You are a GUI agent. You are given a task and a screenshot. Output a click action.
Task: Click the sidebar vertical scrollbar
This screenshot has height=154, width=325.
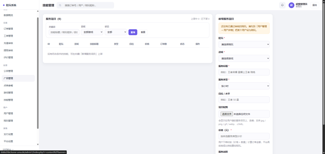pos(38,72)
